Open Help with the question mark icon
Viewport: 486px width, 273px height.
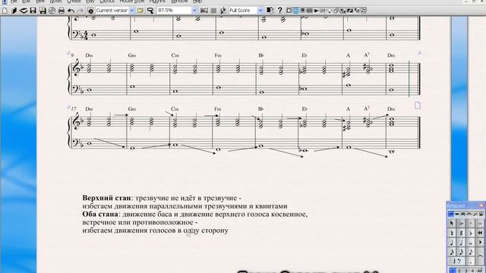coord(280,11)
